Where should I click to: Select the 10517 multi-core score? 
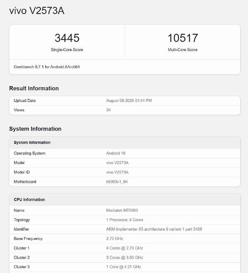click(x=183, y=38)
